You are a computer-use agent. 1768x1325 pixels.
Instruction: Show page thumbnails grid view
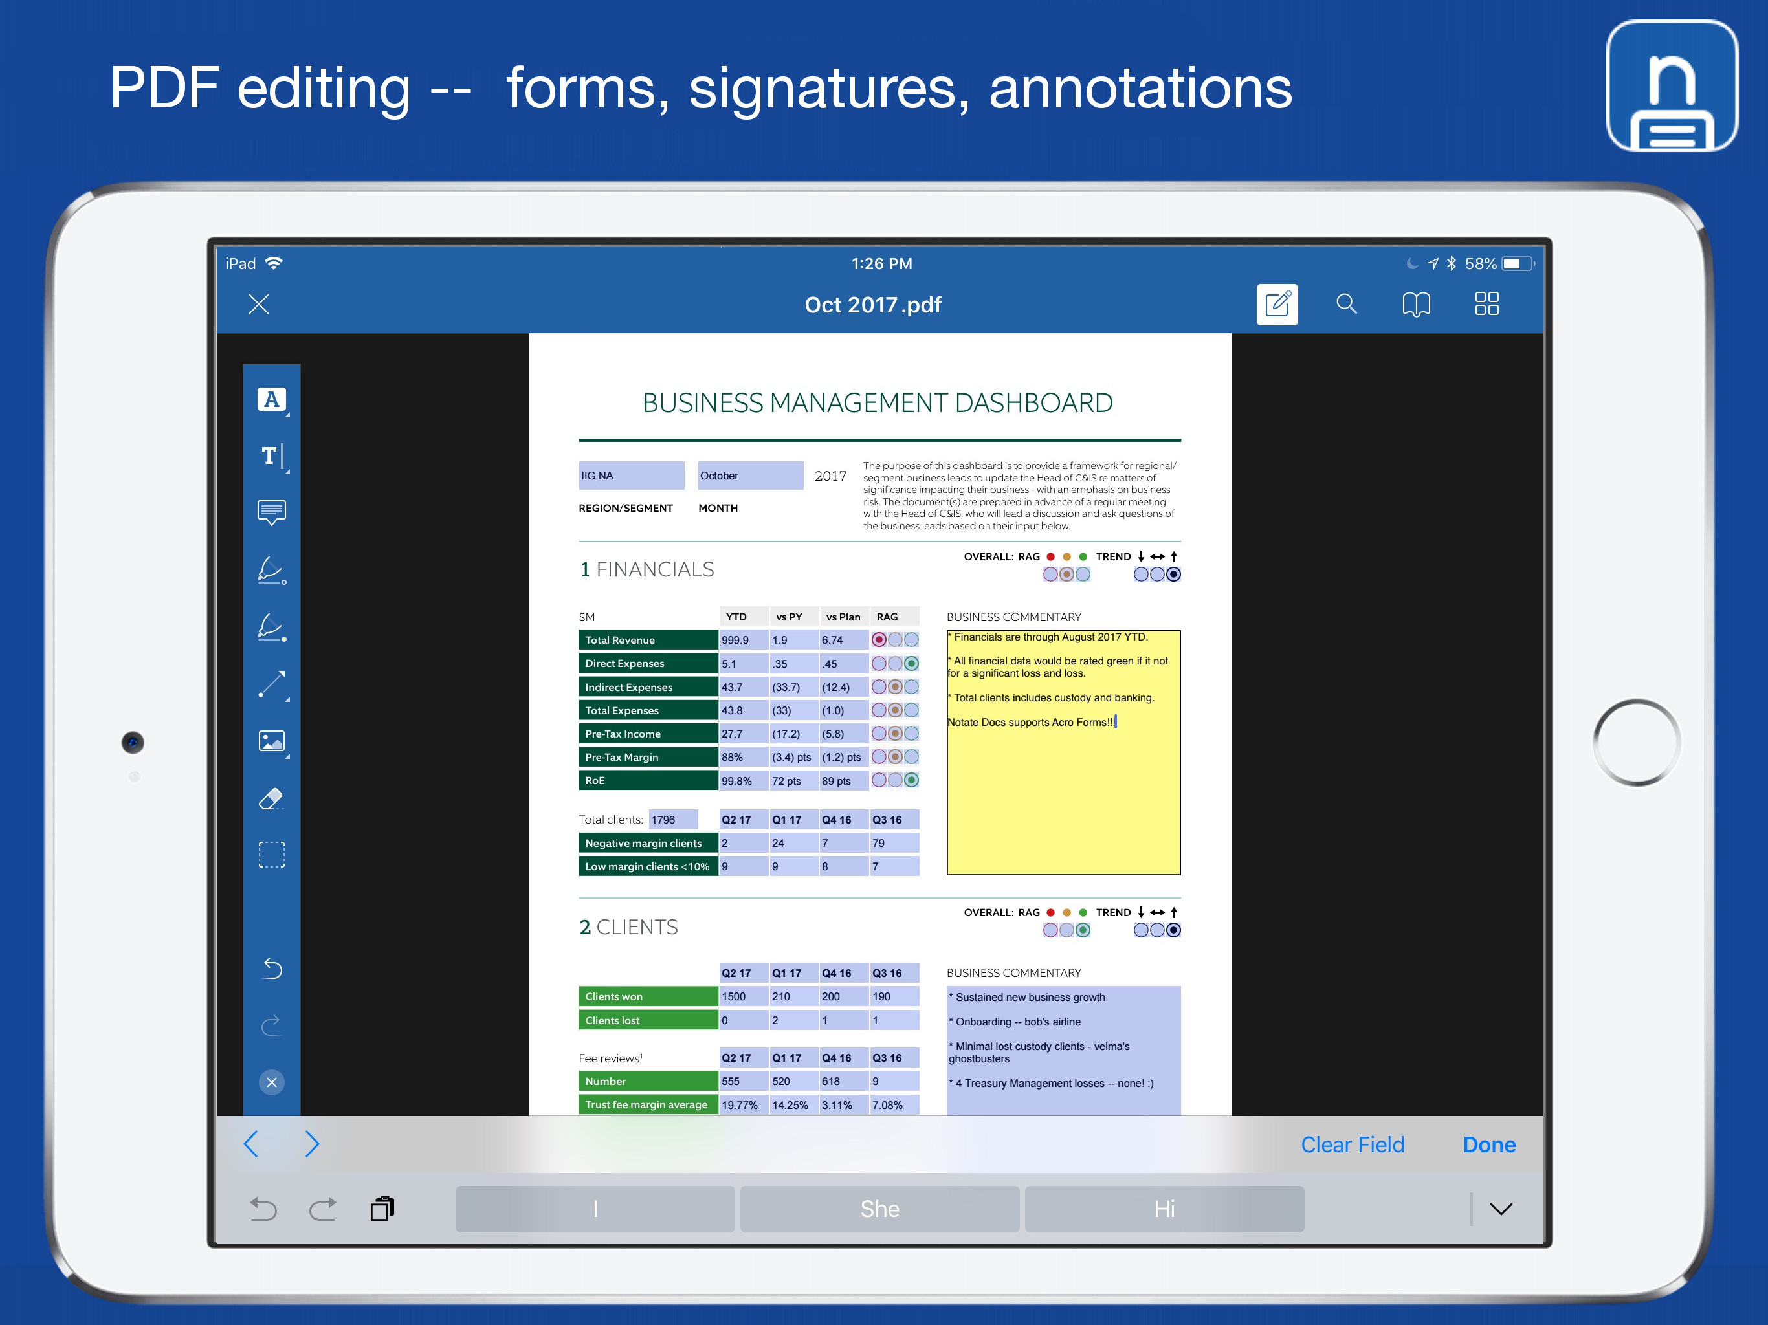click(x=1486, y=303)
